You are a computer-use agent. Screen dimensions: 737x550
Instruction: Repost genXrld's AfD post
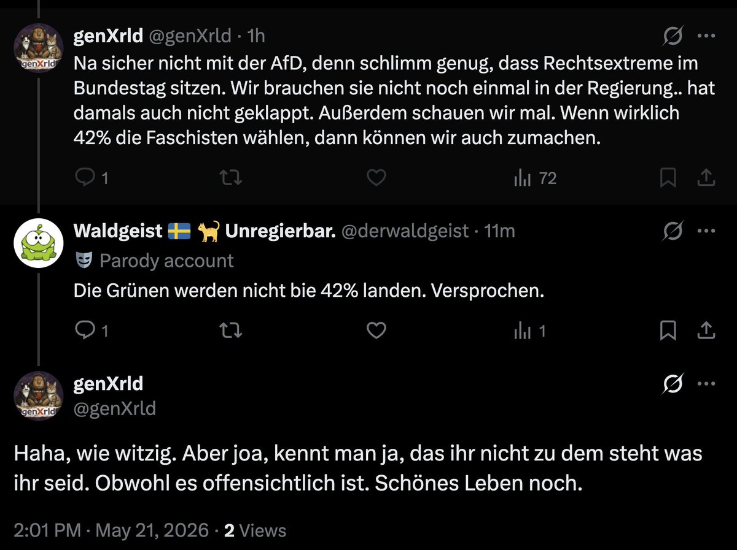(x=231, y=178)
